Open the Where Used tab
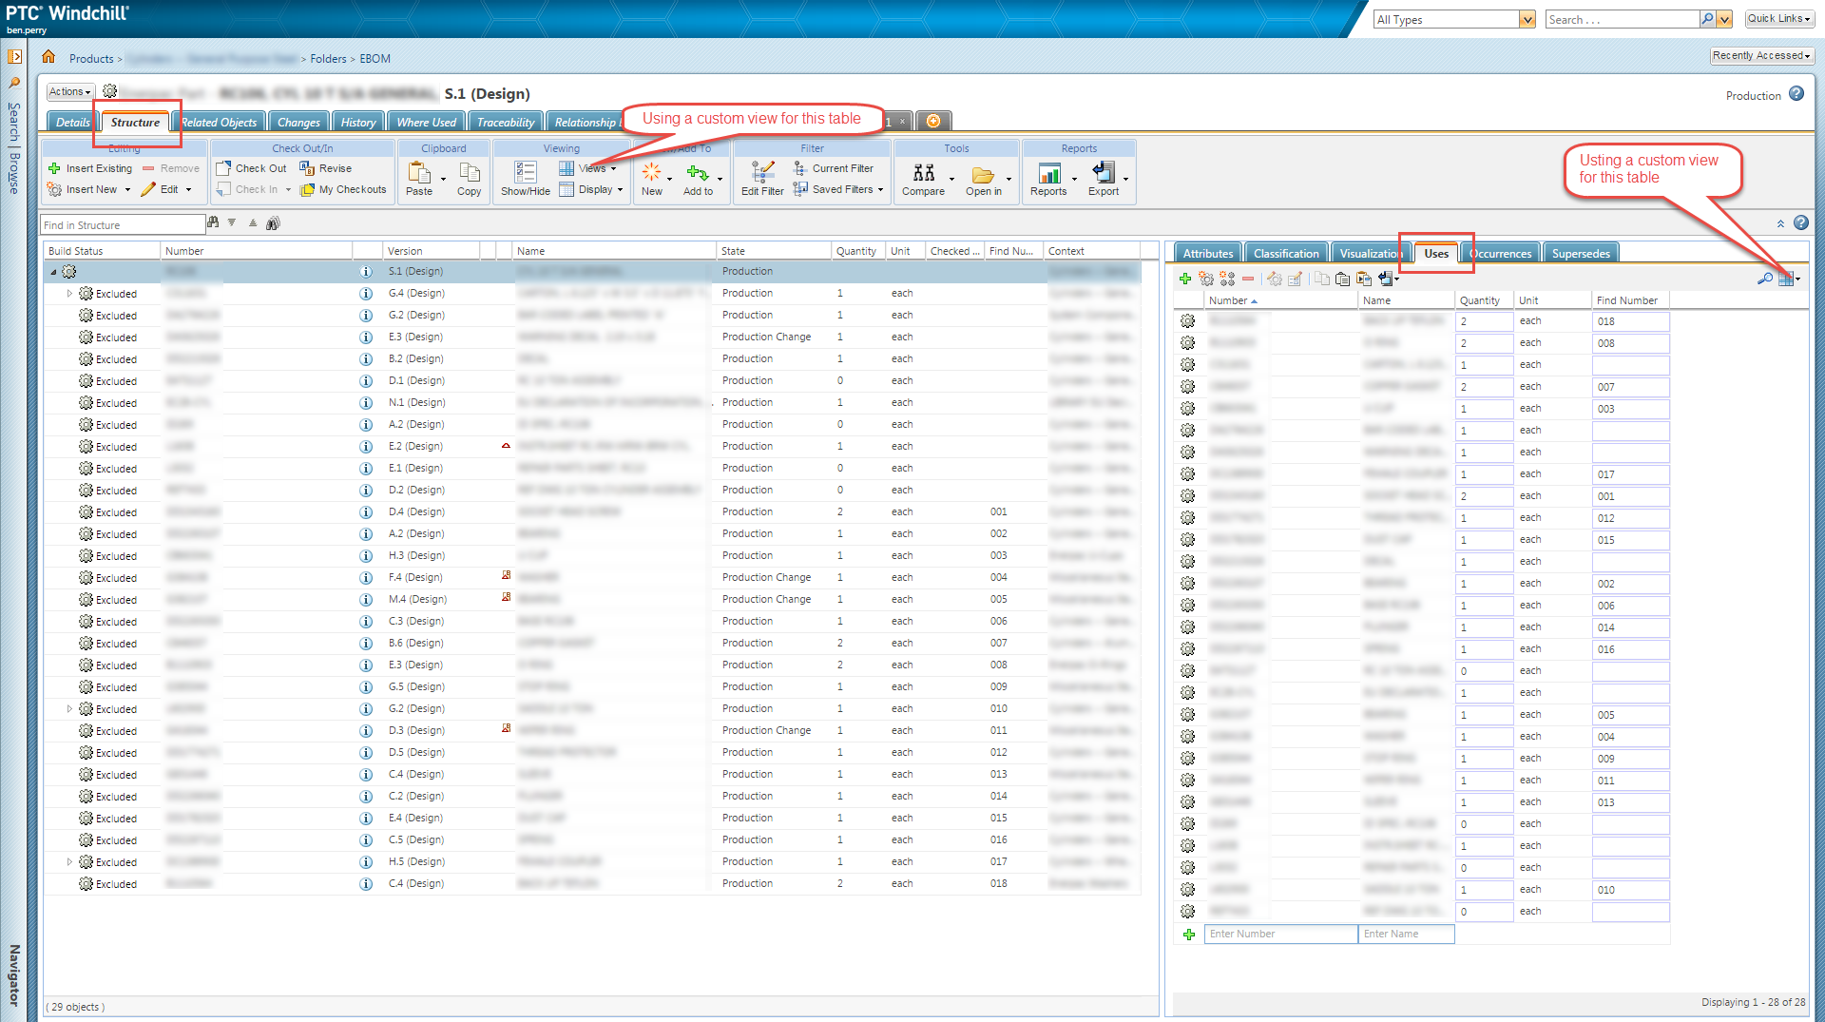 pos(426,122)
